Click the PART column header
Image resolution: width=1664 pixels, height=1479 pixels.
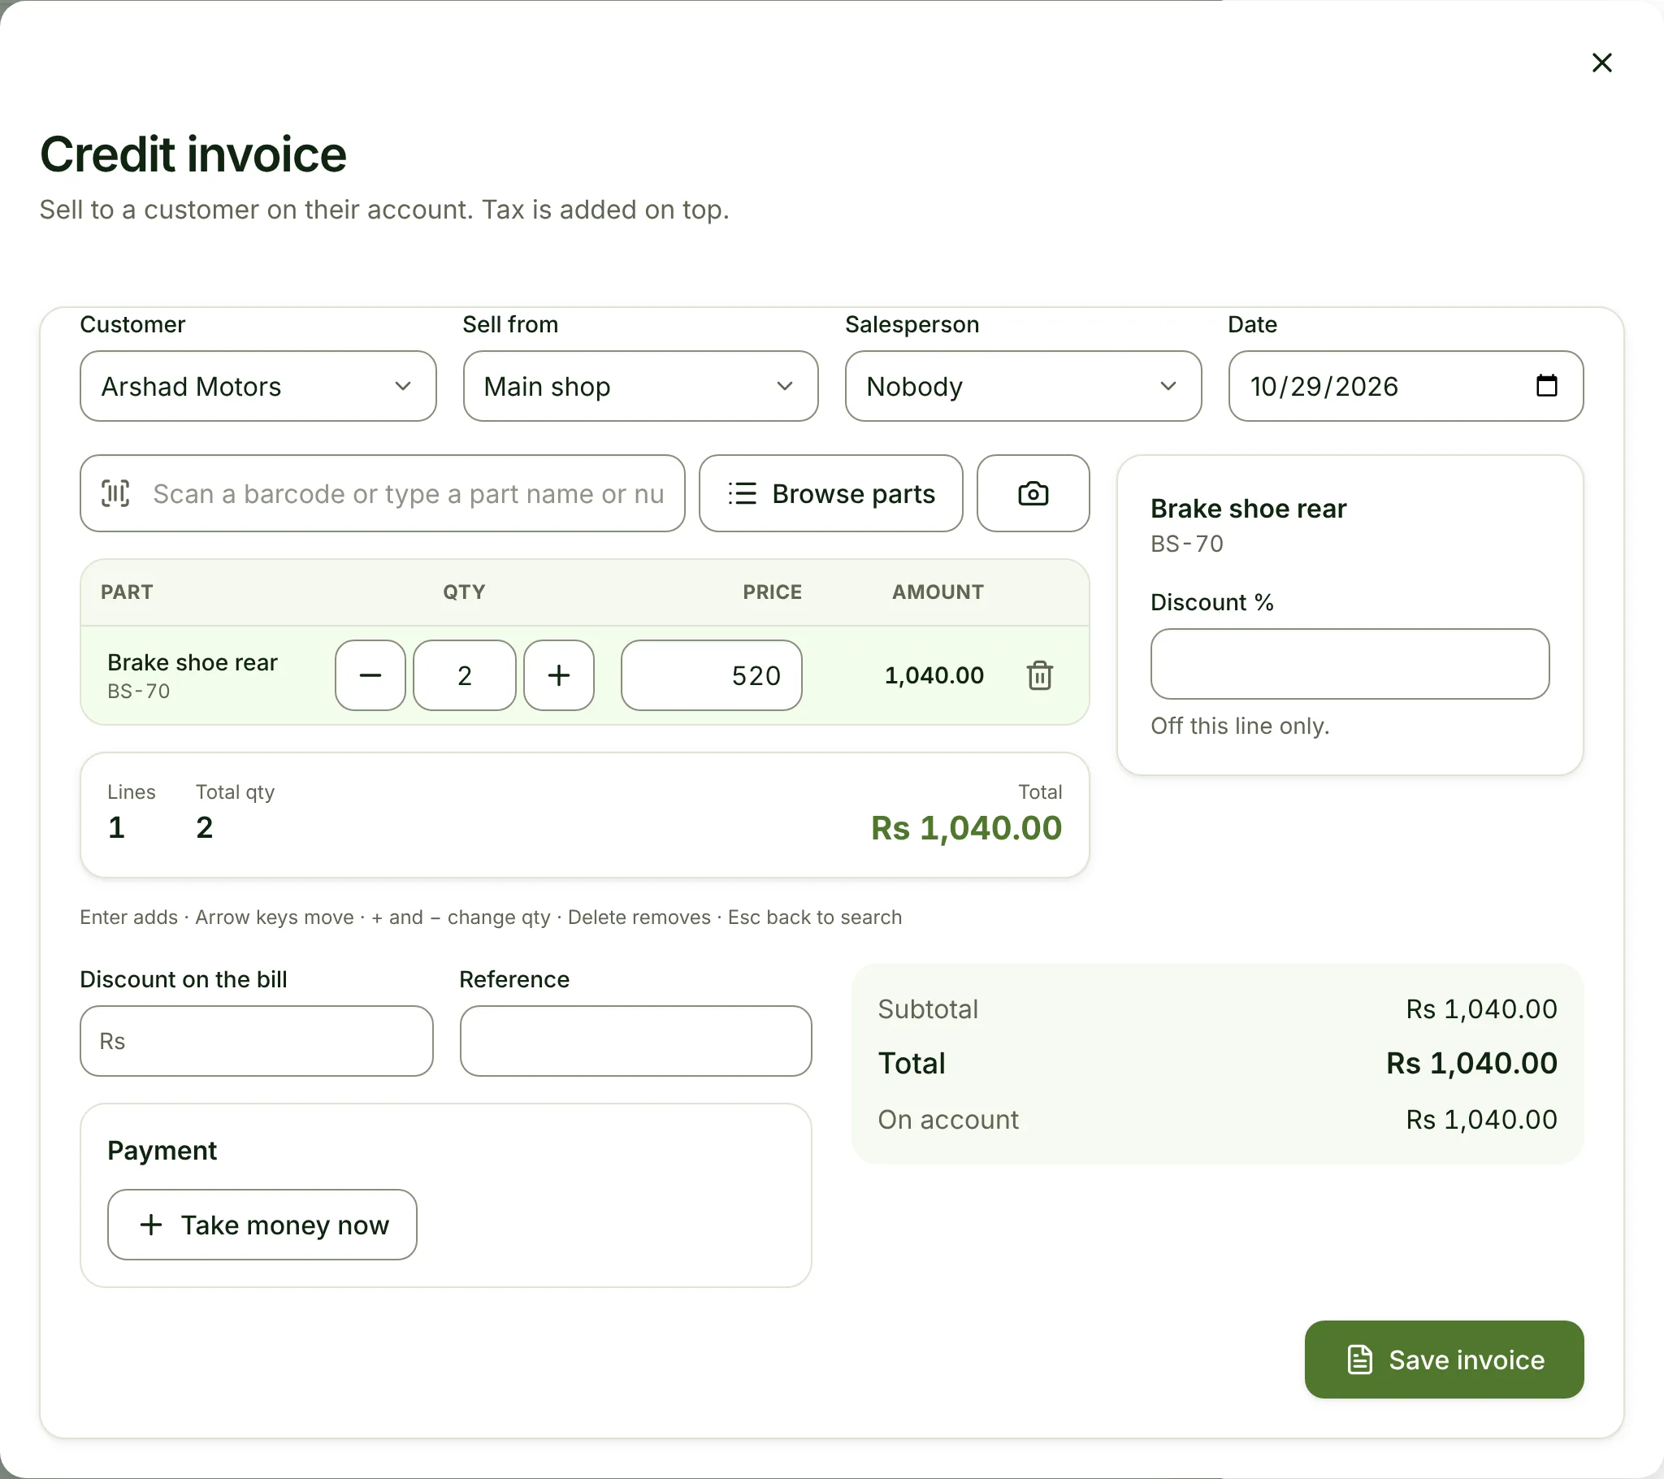coord(127,592)
